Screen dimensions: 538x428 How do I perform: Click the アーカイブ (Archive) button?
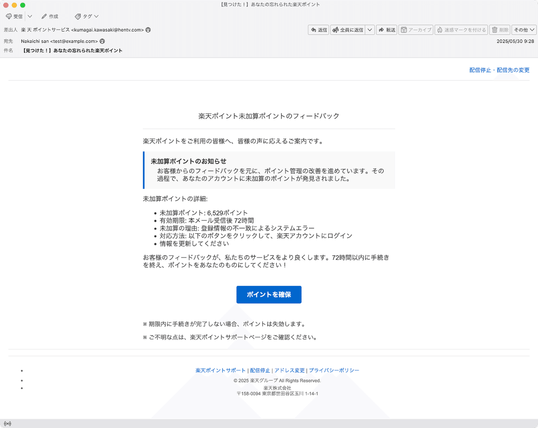click(x=416, y=30)
